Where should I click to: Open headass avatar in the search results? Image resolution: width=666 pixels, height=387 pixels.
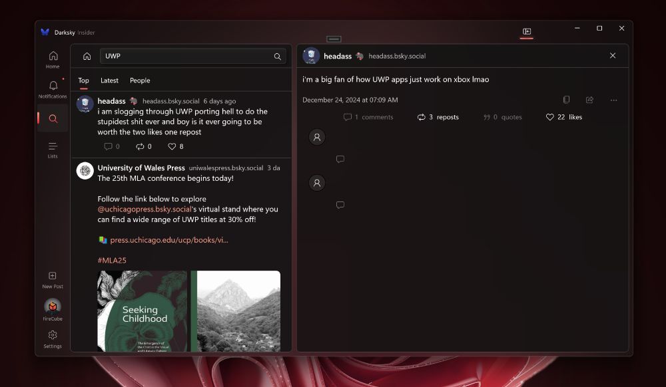(85, 104)
